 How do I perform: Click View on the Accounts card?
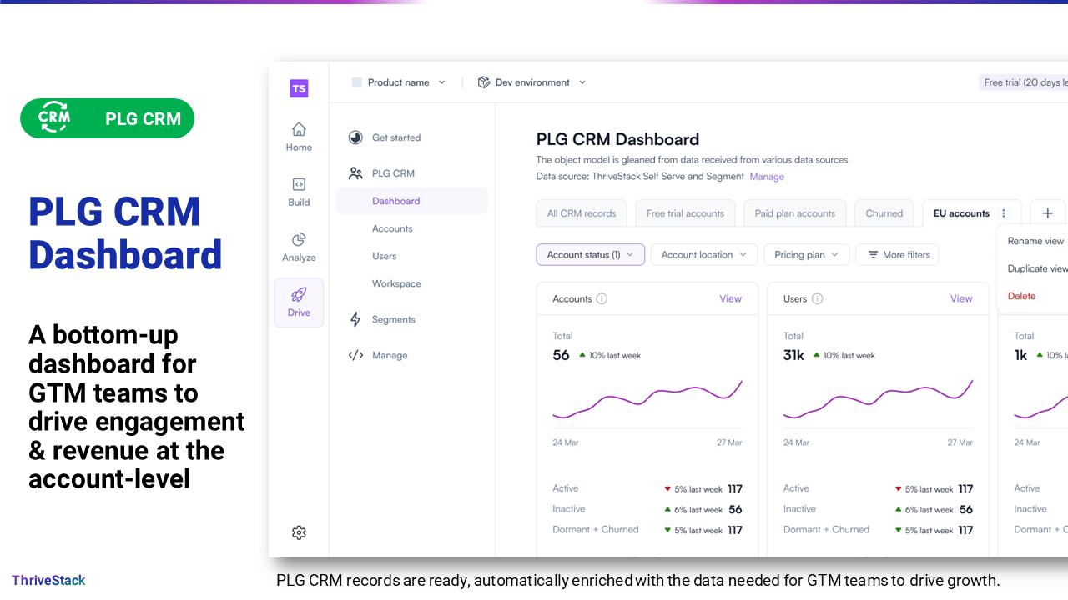[x=730, y=298]
